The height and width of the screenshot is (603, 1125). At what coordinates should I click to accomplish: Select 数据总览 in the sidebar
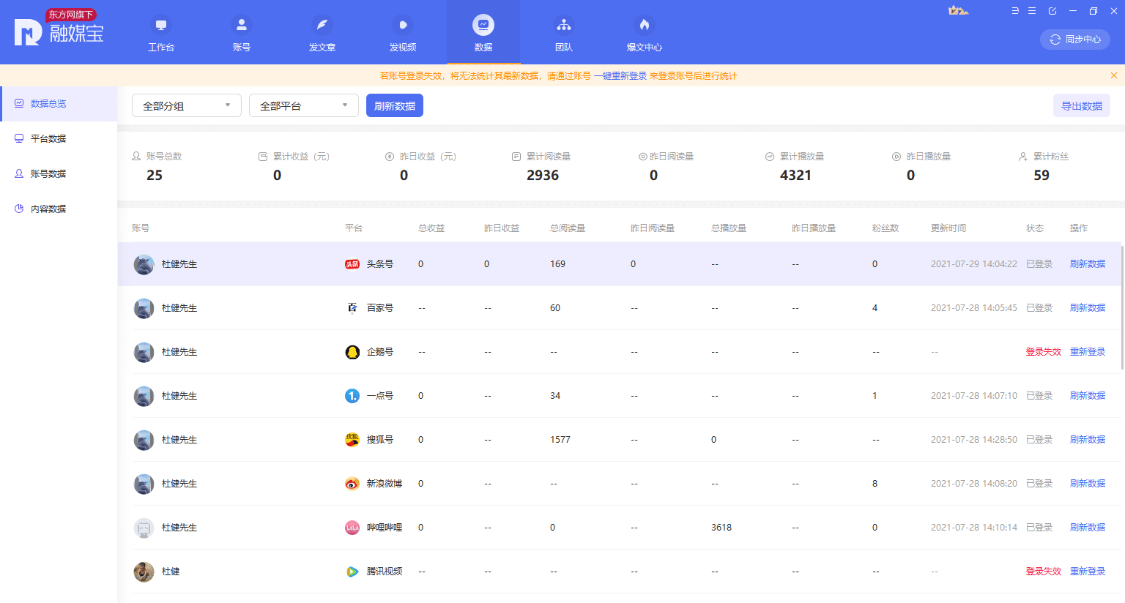click(59, 103)
